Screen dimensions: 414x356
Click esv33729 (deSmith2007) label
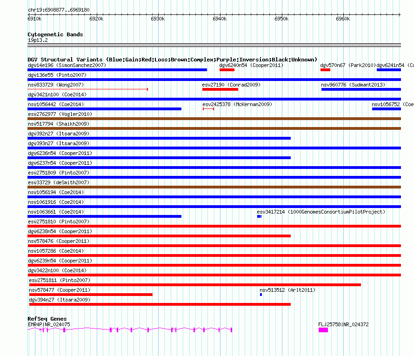(59, 182)
